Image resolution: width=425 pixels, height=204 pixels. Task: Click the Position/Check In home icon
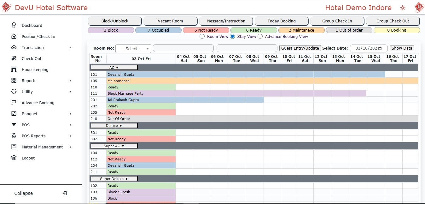[14, 36]
